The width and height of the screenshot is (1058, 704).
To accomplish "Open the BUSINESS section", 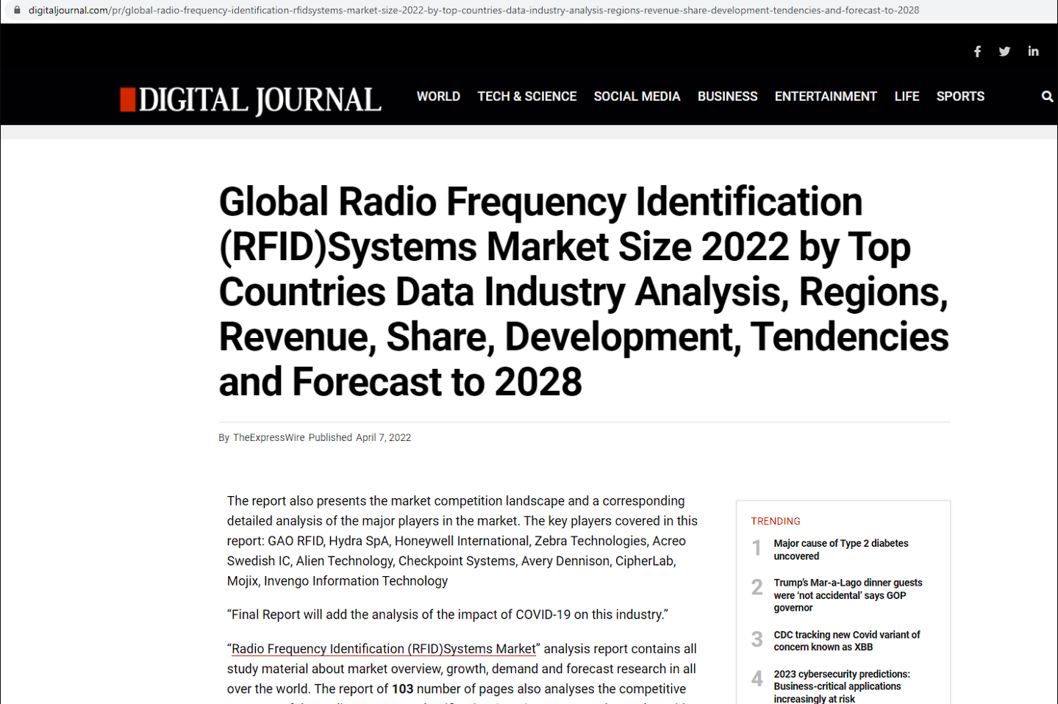I will point(727,96).
